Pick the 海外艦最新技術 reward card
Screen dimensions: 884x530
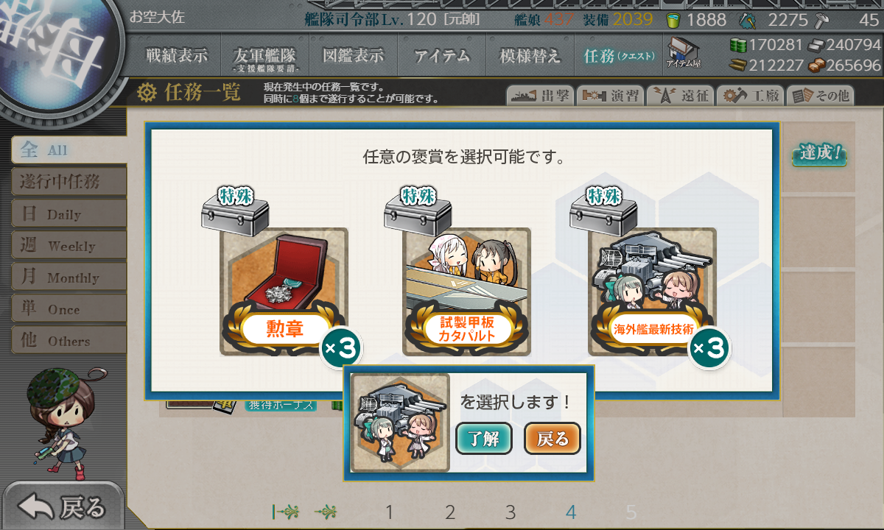coord(652,291)
